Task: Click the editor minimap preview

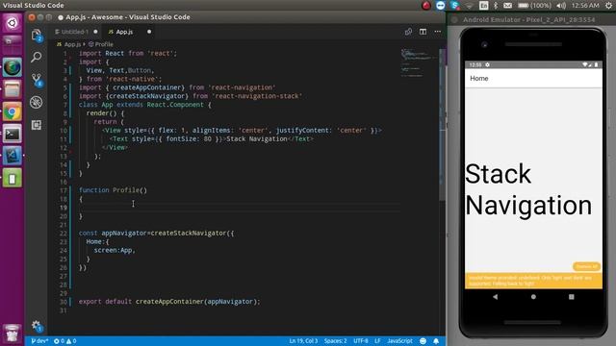Action: (418, 62)
